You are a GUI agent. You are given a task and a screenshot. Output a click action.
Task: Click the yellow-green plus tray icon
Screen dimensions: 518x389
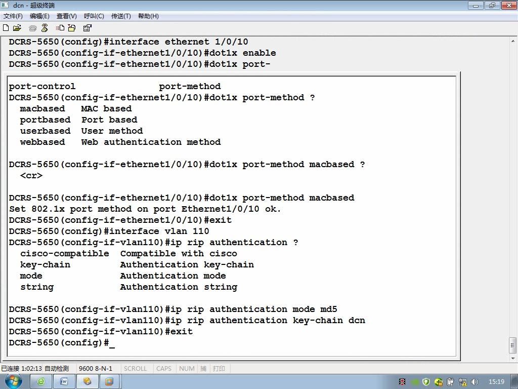coord(439,382)
